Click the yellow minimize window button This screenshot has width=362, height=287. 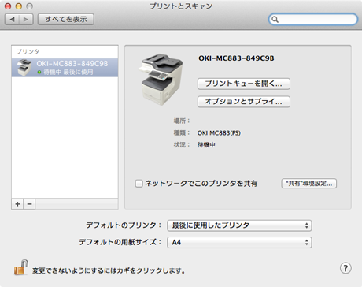coord(19,6)
